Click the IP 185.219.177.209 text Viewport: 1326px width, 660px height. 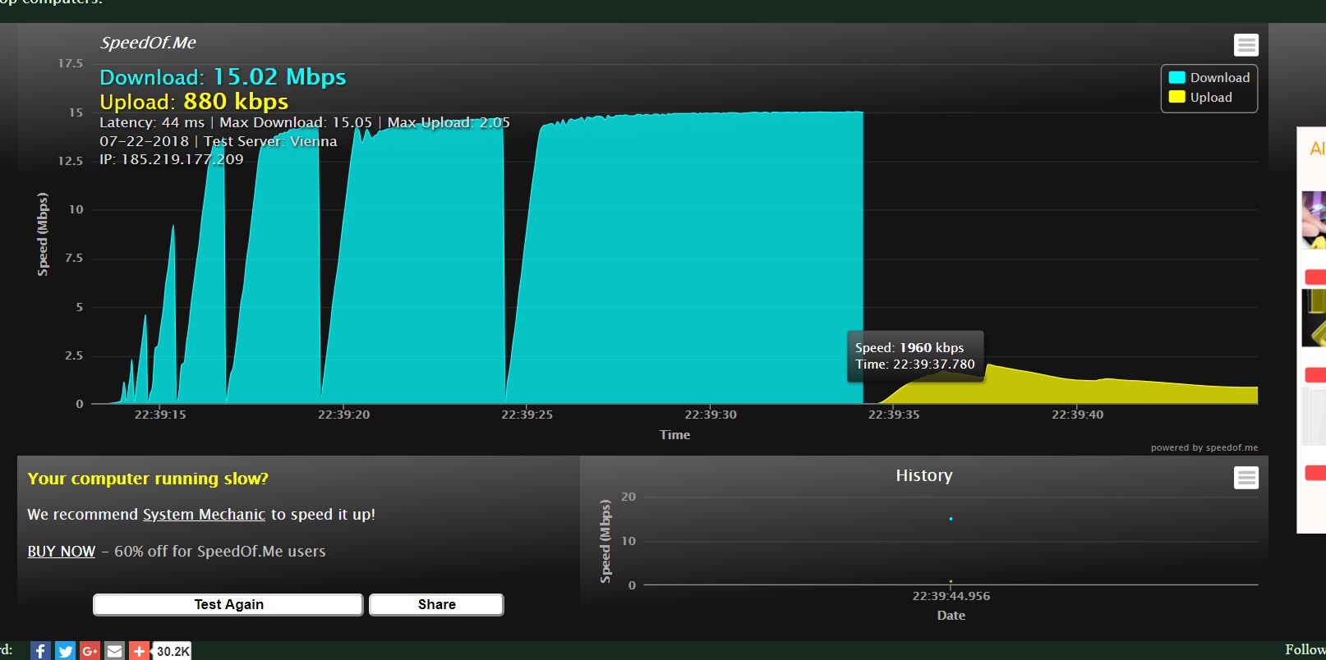[x=172, y=159]
